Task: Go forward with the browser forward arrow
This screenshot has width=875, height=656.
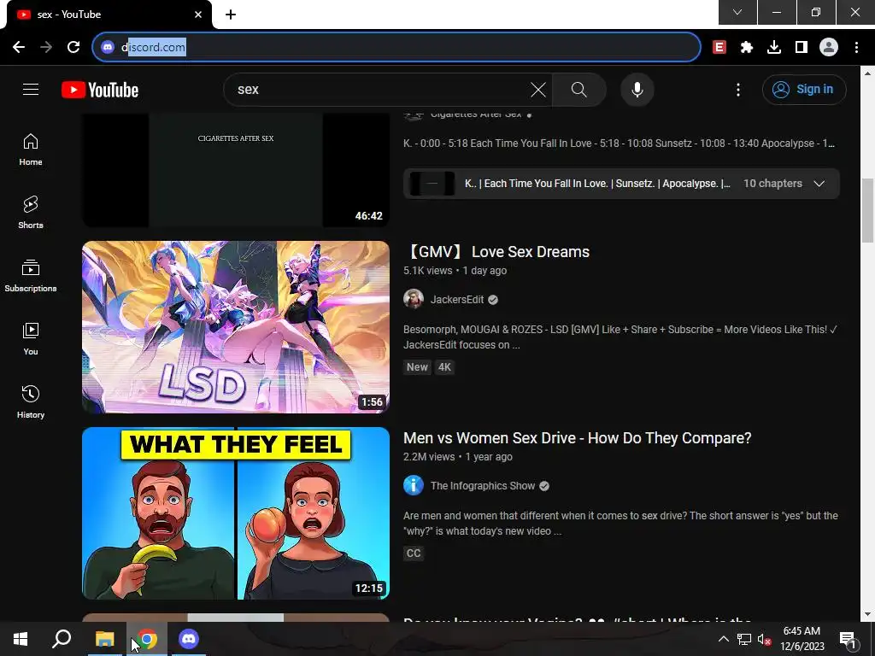Action: pyautogui.click(x=46, y=48)
